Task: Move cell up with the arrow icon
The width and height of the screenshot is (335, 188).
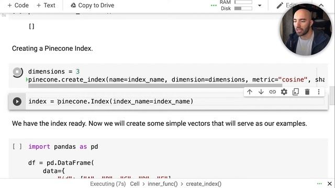Action: point(250,92)
